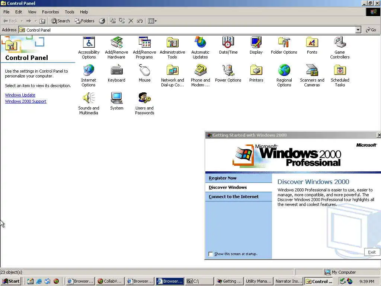
Task: Toggle the Folders pane button
Action: point(84,21)
